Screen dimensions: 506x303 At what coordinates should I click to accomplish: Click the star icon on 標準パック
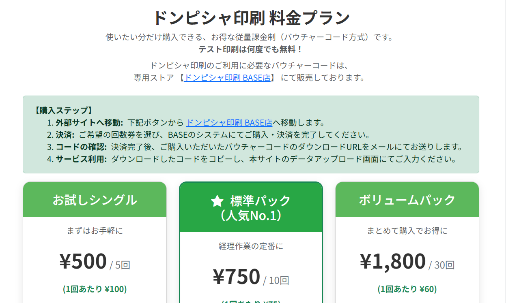[x=217, y=201]
